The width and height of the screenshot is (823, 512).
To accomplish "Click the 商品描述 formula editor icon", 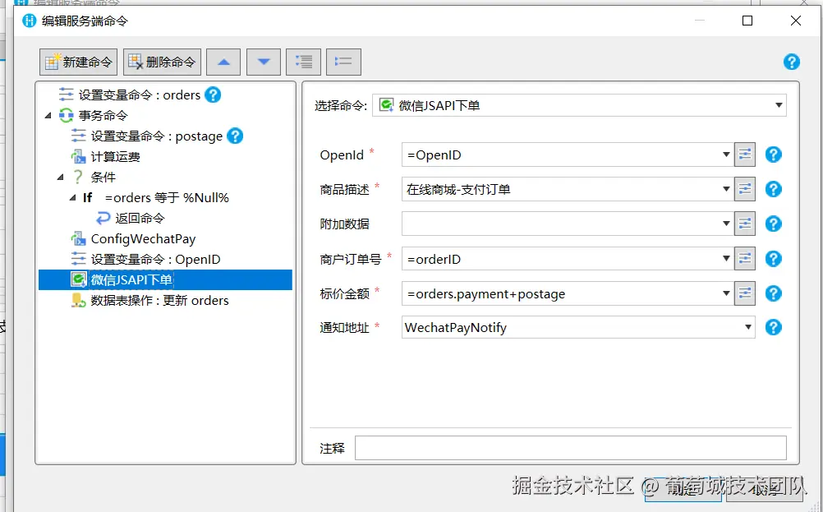I will point(745,189).
